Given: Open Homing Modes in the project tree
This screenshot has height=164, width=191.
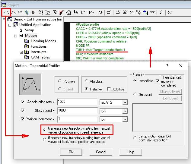Looking at the screenshot, I should coord(43,41).
